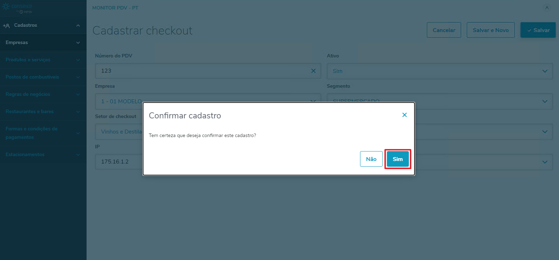Clear the Número do PDV field
Viewport: 559px width, 260px height.
[313, 71]
